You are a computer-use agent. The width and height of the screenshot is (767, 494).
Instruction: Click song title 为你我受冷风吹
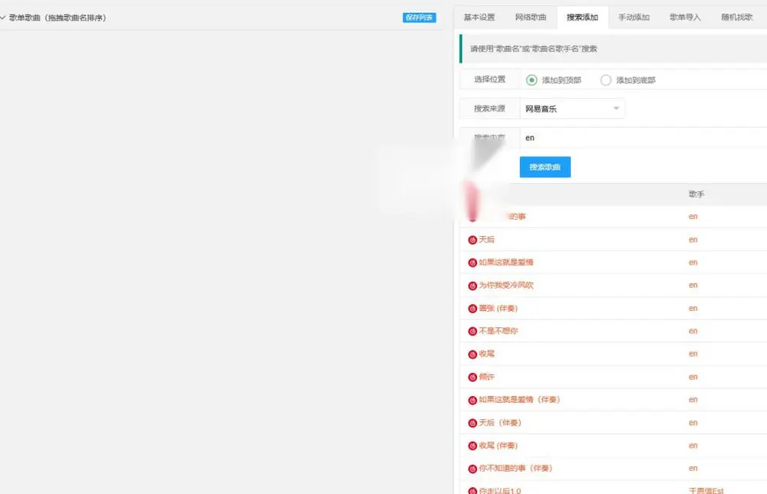[505, 286]
